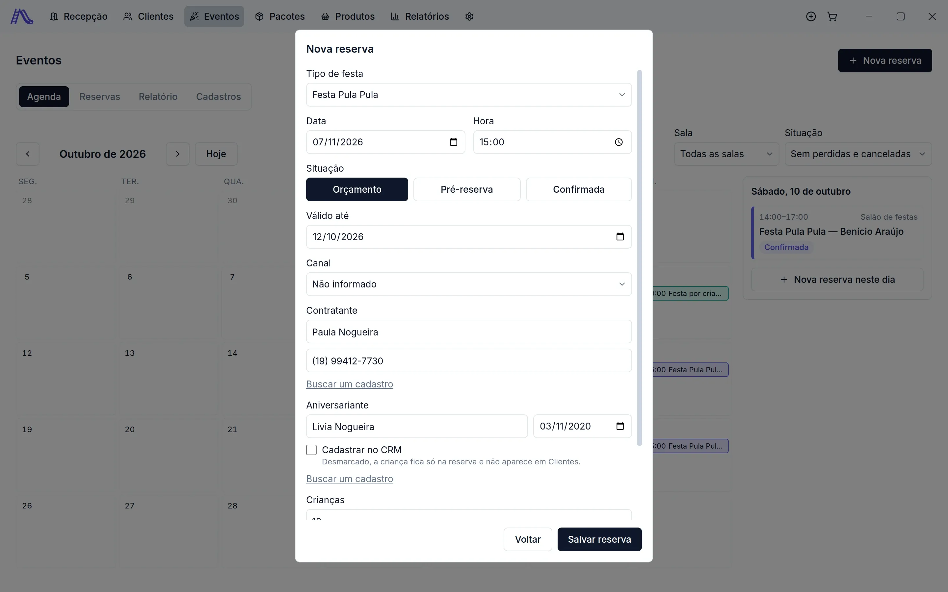The width and height of the screenshot is (948, 592).
Task: Go to next month arrow
Action: point(177,154)
